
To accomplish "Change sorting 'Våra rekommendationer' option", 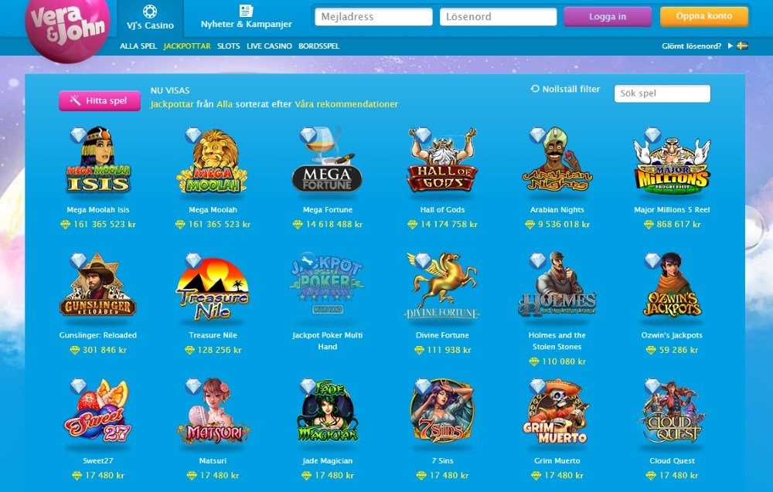I will tap(346, 104).
